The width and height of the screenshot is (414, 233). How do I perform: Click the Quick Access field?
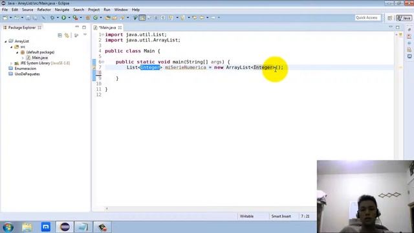(x=367, y=17)
